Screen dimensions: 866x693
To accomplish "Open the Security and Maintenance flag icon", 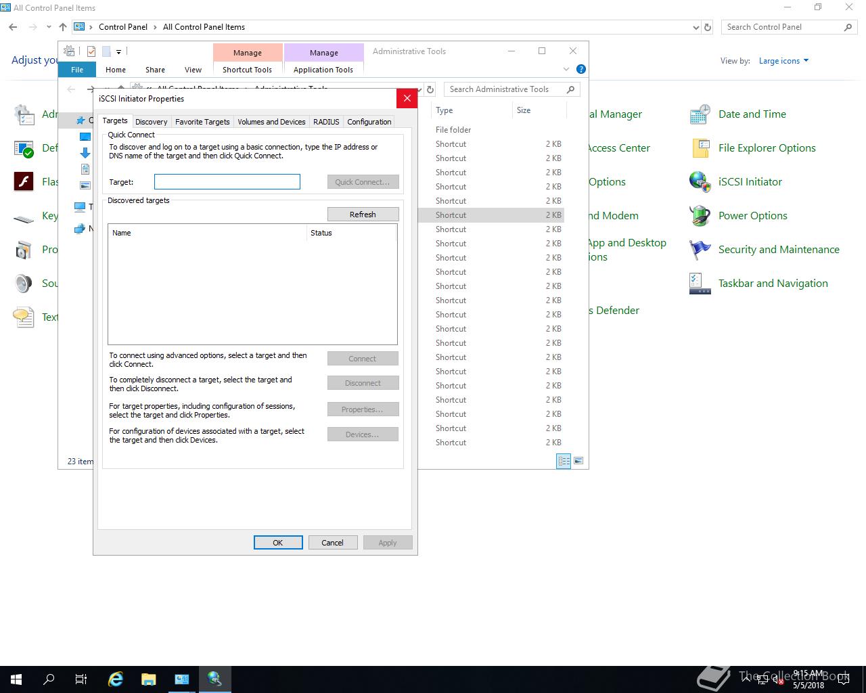I will click(700, 249).
